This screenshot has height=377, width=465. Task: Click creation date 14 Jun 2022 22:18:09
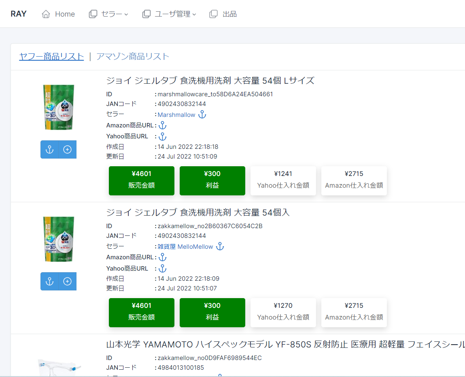pos(189,279)
